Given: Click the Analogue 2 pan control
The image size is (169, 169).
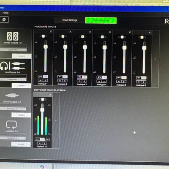Looking at the screenshot, I should tap(63, 36).
